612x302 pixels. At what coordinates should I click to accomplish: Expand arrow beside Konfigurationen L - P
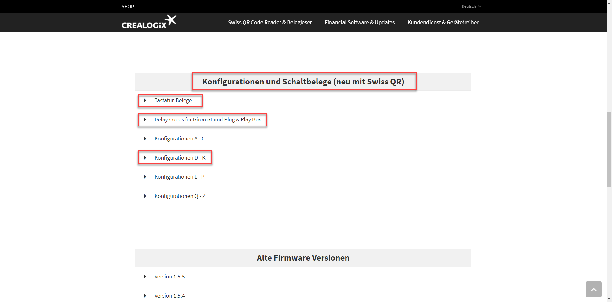click(x=145, y=177)
